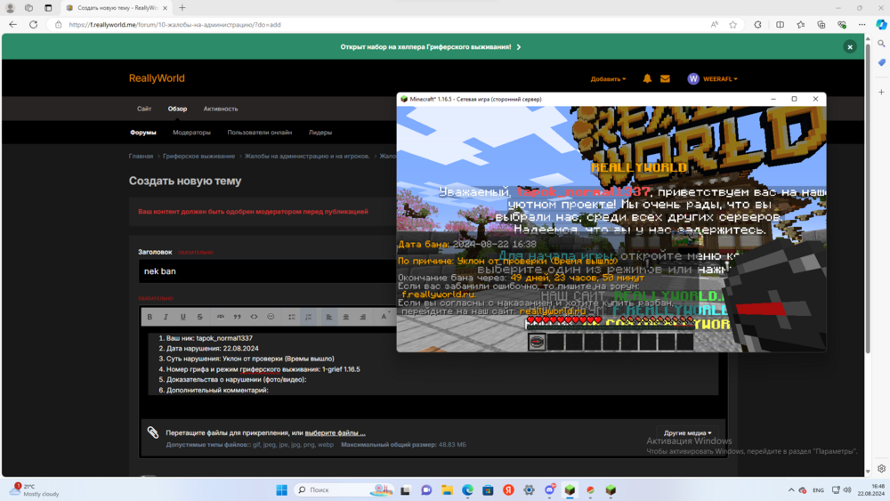Toggle underline formatting in the editor

point(182,317)
